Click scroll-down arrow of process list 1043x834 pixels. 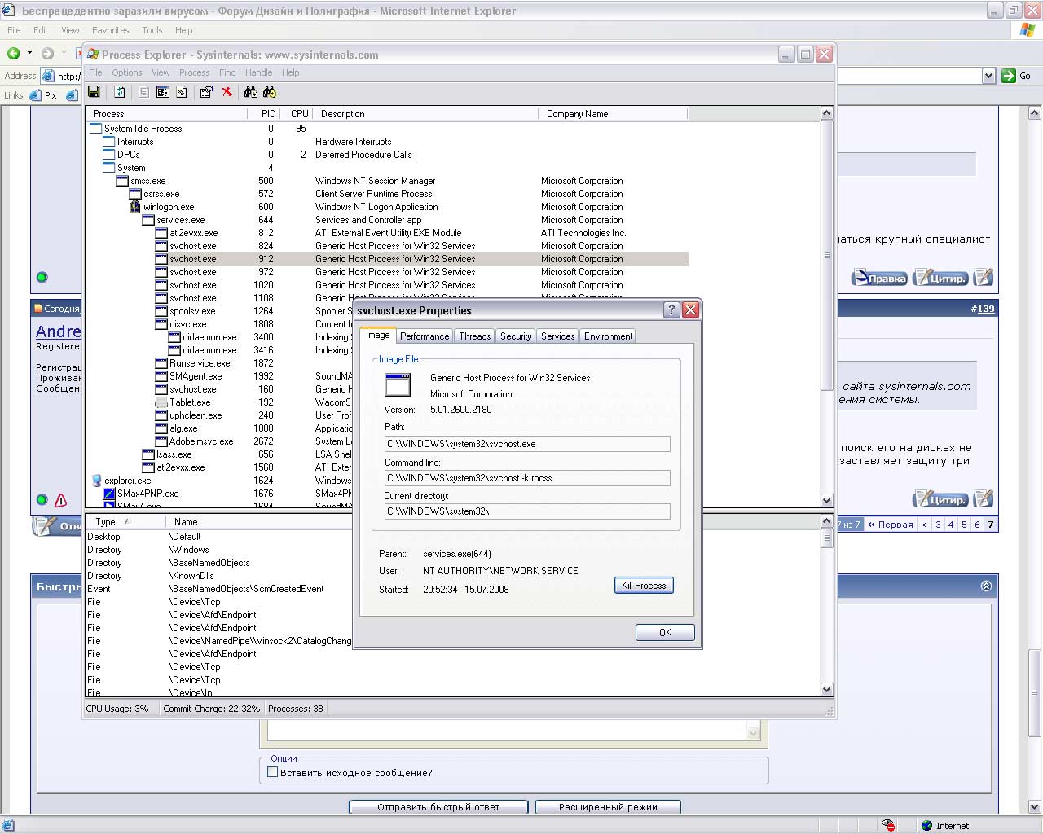[x=827, y=501]
